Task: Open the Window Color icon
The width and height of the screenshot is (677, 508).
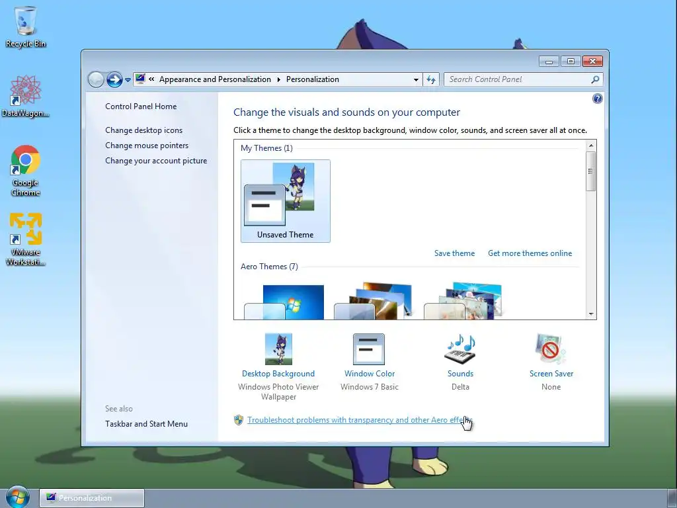Action: point(369,349)
